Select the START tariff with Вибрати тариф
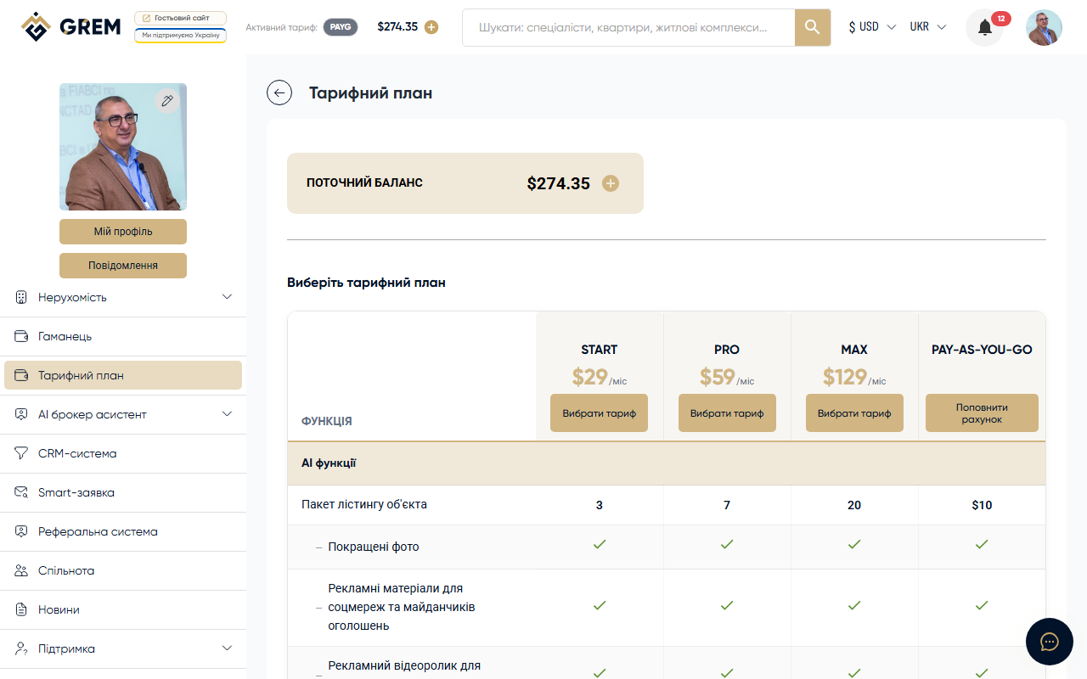The height and width of the screenshot is (679, 1087). (x=599, y=413)
